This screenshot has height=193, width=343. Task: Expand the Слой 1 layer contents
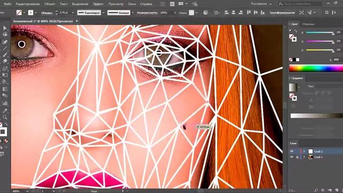tap(304, 157)
